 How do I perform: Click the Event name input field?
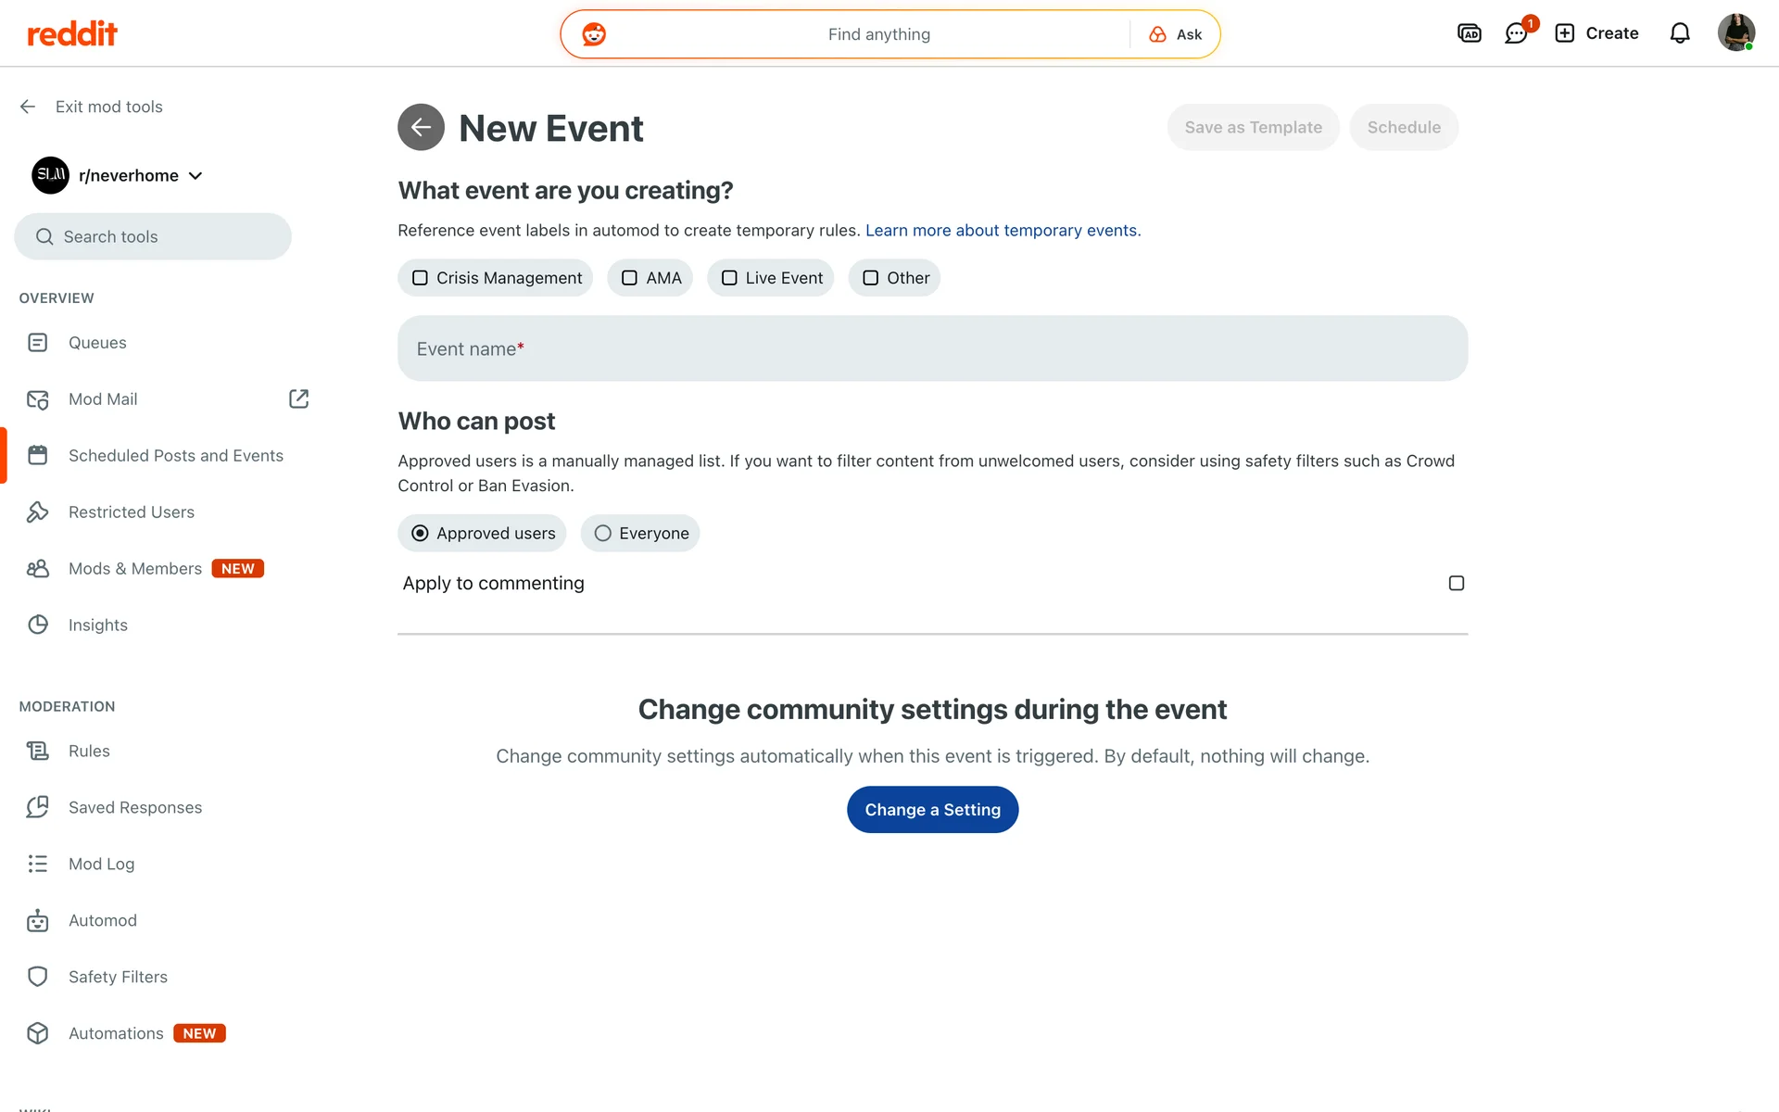[x=932, y=348]
